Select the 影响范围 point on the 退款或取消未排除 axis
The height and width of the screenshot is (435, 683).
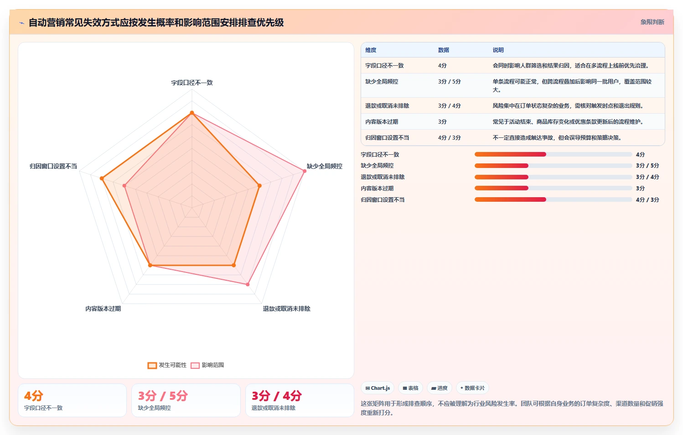pos(248,284)
